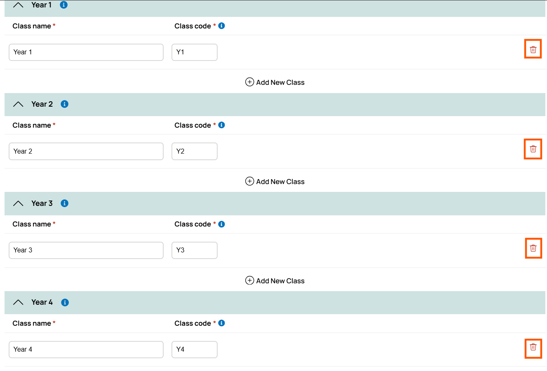Select the class code field Y4
547x371 pixels.
coord(195,350)
